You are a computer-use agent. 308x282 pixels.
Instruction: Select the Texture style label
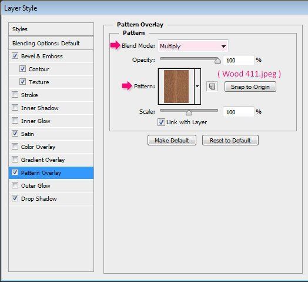tap(39, 82)
